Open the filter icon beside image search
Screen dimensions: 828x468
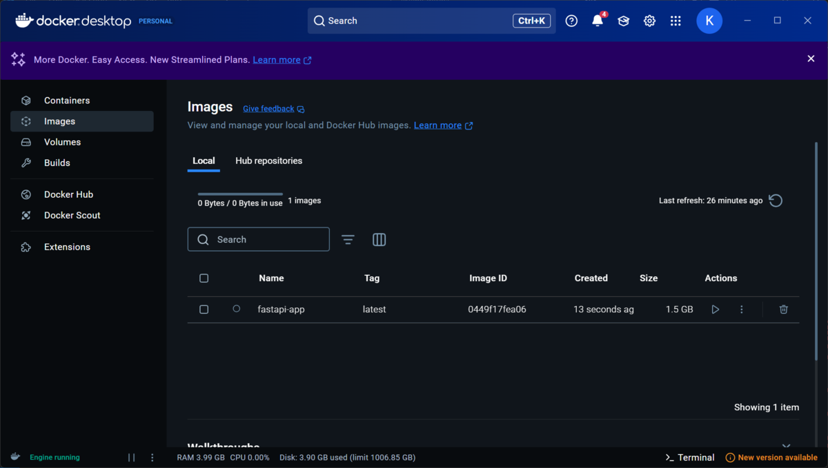[x=348, y=239]
